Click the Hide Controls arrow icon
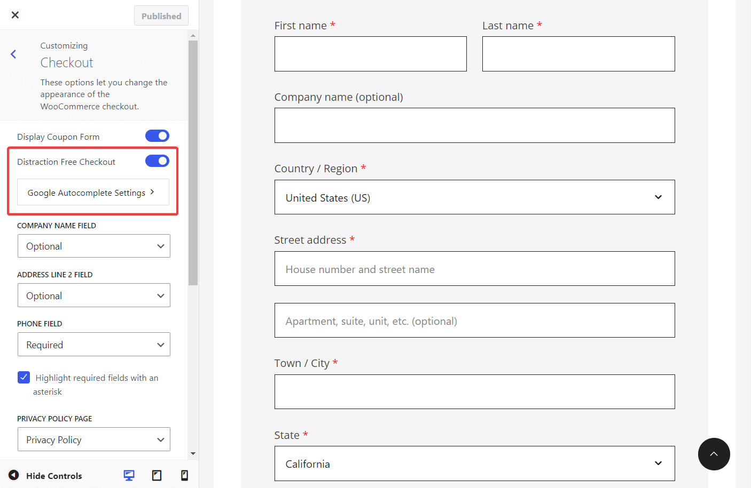Screen dimensions: 751x488 pos(14,475)
